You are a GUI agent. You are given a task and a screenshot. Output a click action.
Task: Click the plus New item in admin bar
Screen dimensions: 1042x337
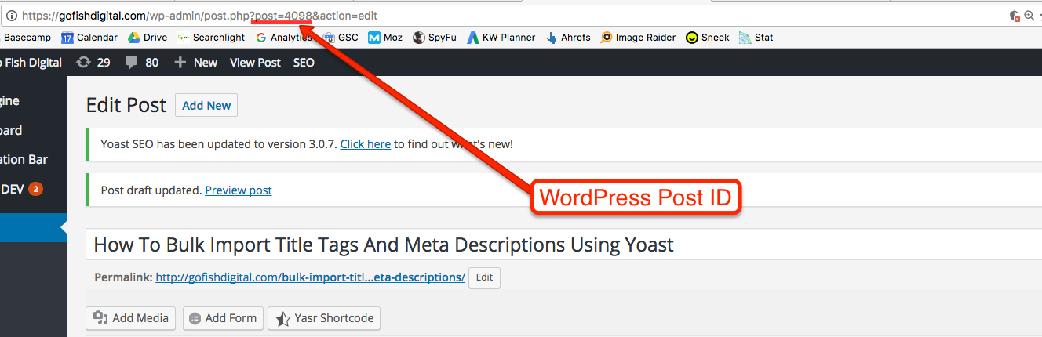196,63
